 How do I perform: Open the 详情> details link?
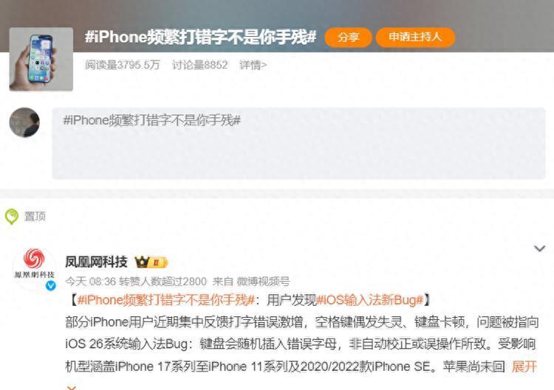click(253, 65)
